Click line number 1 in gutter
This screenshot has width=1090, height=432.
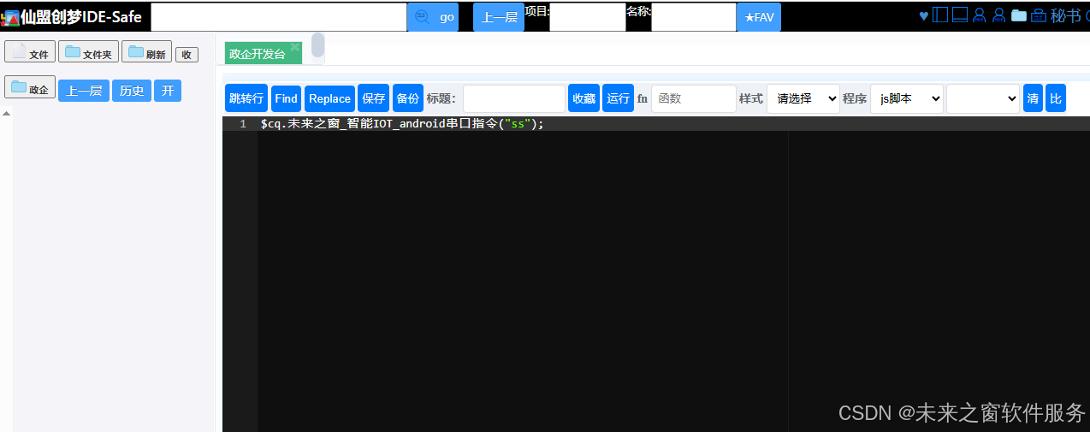(x=243, y=124)
